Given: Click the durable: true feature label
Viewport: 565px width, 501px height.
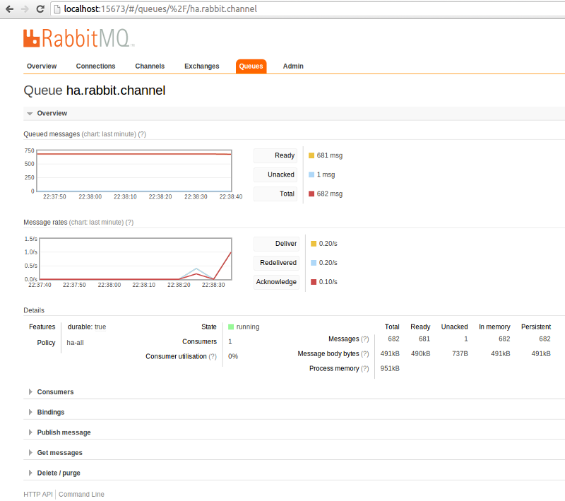Looking at the screenshot, I should pyautogui.click(x=87, y=327).
